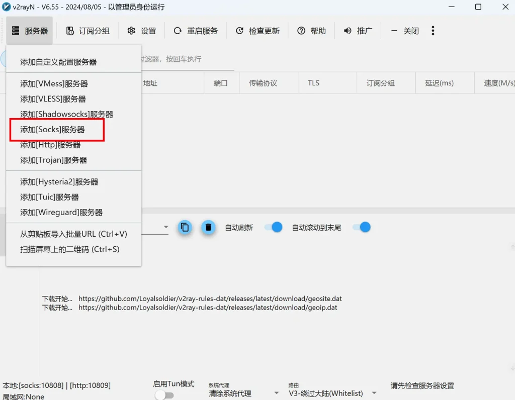Click 从剪贴板导入批量URL option

coord(73,234)
